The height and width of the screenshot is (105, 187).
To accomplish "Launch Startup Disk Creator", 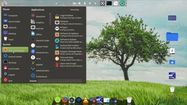I will (x=69, y=47).
